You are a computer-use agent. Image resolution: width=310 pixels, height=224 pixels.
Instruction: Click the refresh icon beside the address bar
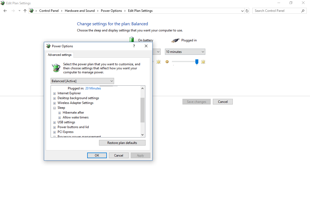[247, 11]
